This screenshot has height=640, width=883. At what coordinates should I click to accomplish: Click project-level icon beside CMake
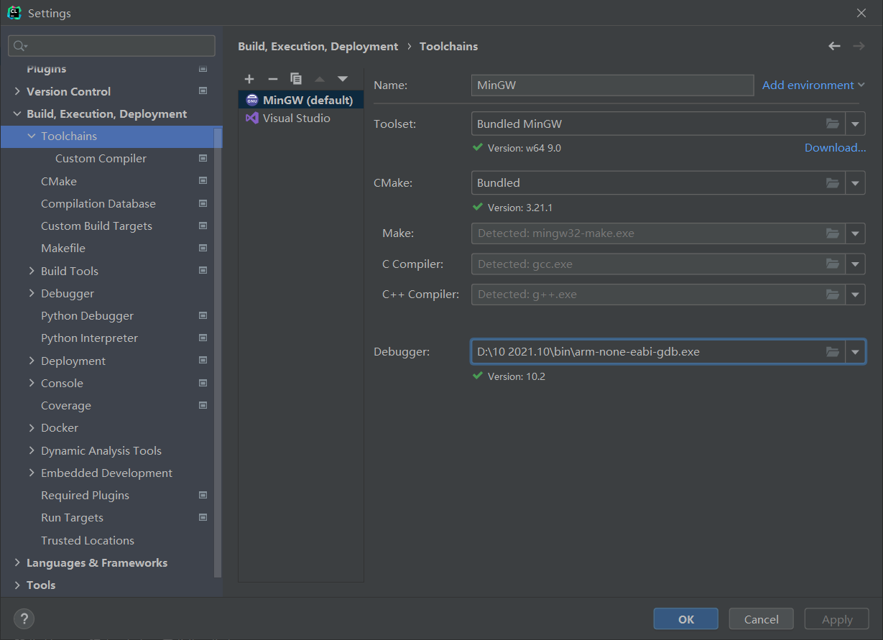(203, 181)
